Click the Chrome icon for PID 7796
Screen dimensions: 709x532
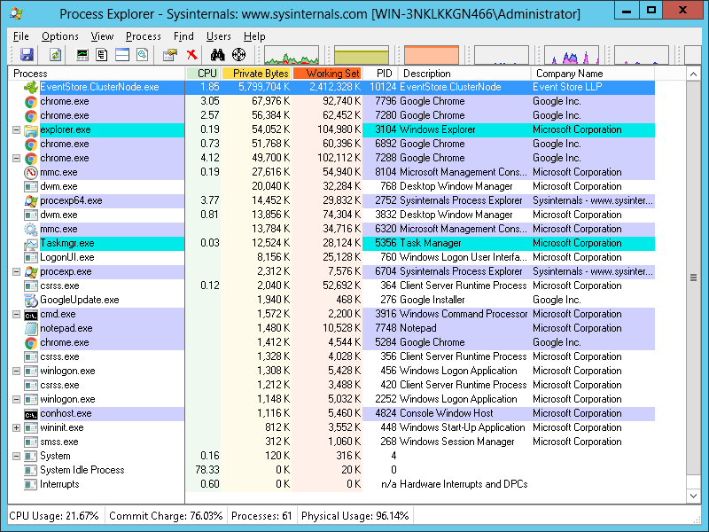click(x=31, y=102)
